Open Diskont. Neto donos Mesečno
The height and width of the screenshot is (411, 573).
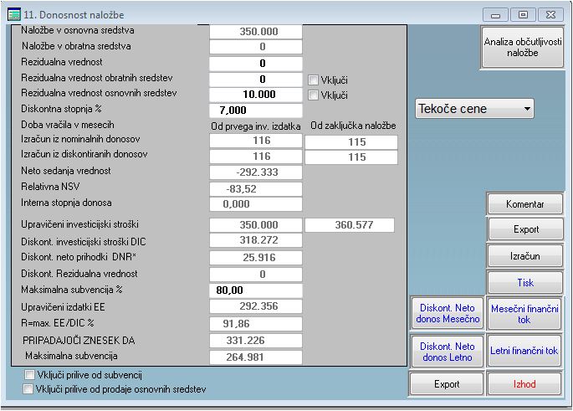(x=447, y=314)
